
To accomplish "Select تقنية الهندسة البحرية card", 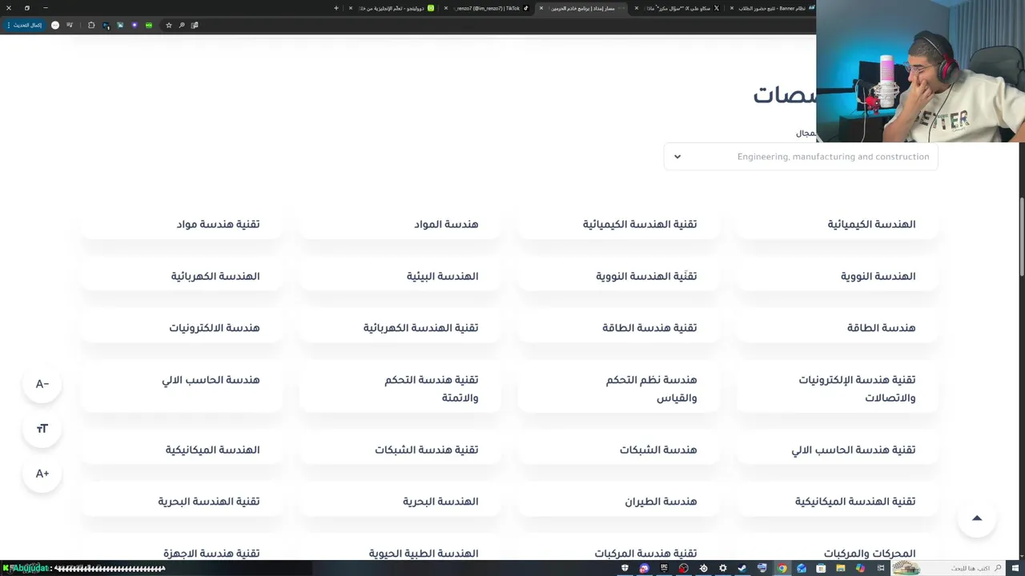I will tap(181, 502).
